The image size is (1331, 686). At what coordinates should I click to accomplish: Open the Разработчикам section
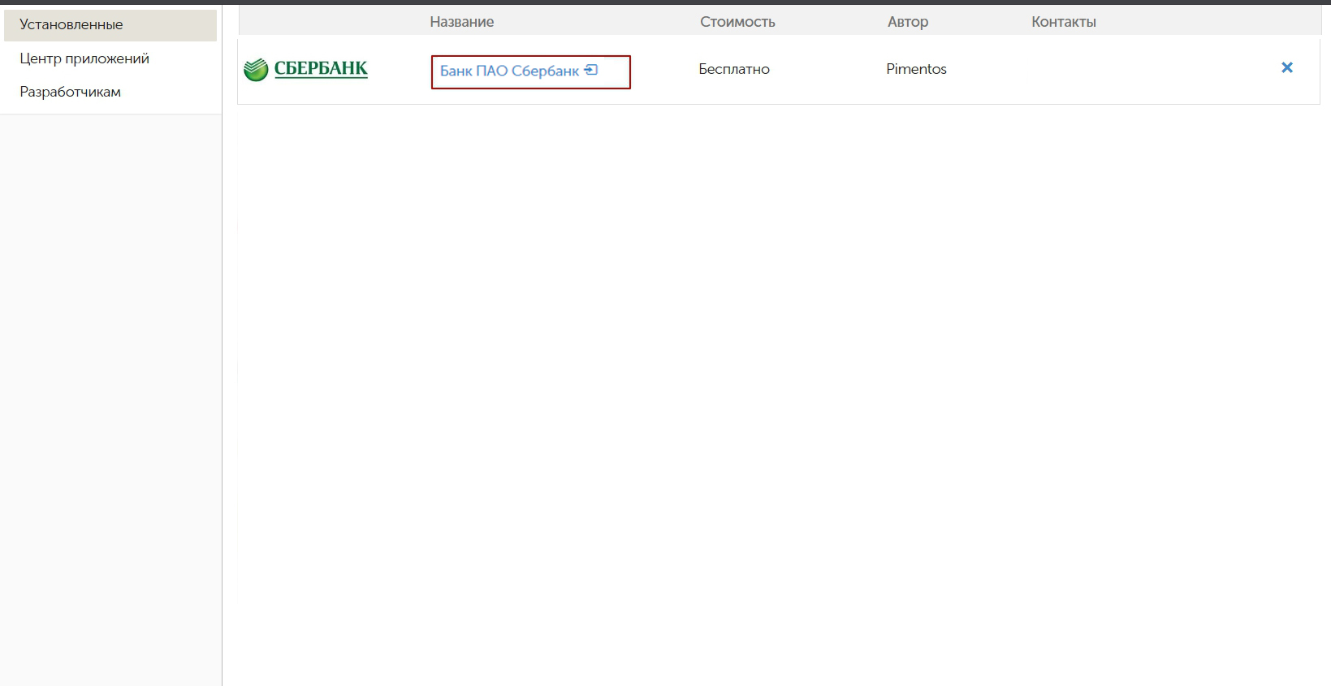pos(71,92)
